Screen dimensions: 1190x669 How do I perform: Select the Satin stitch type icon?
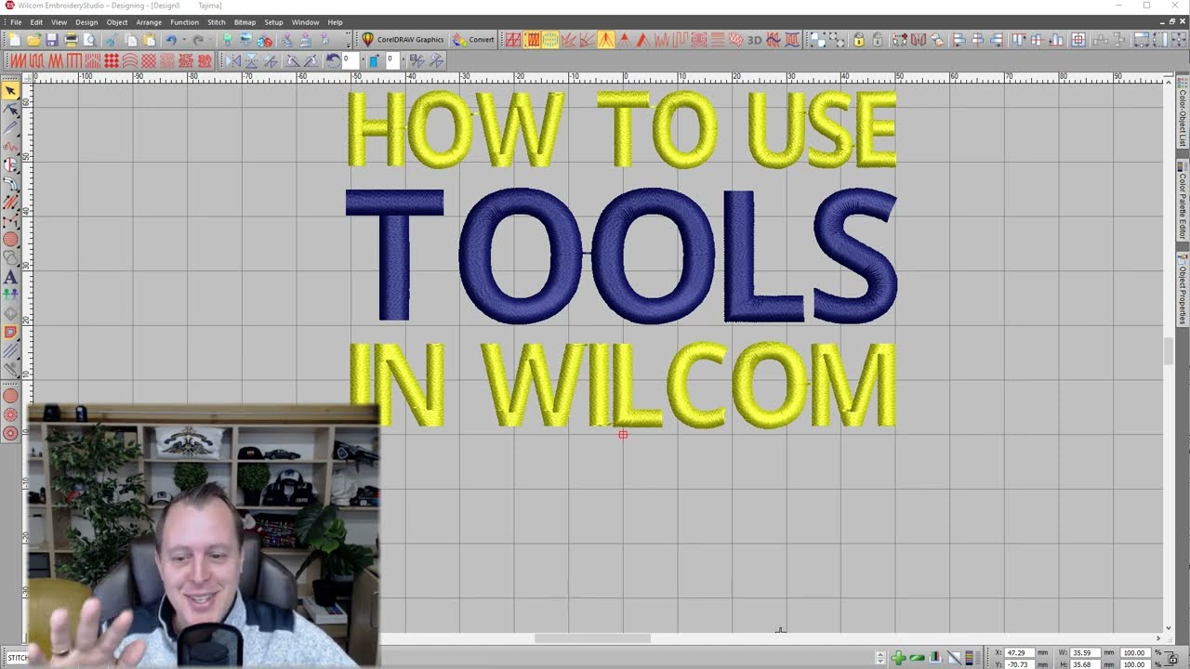coord(19,60)
